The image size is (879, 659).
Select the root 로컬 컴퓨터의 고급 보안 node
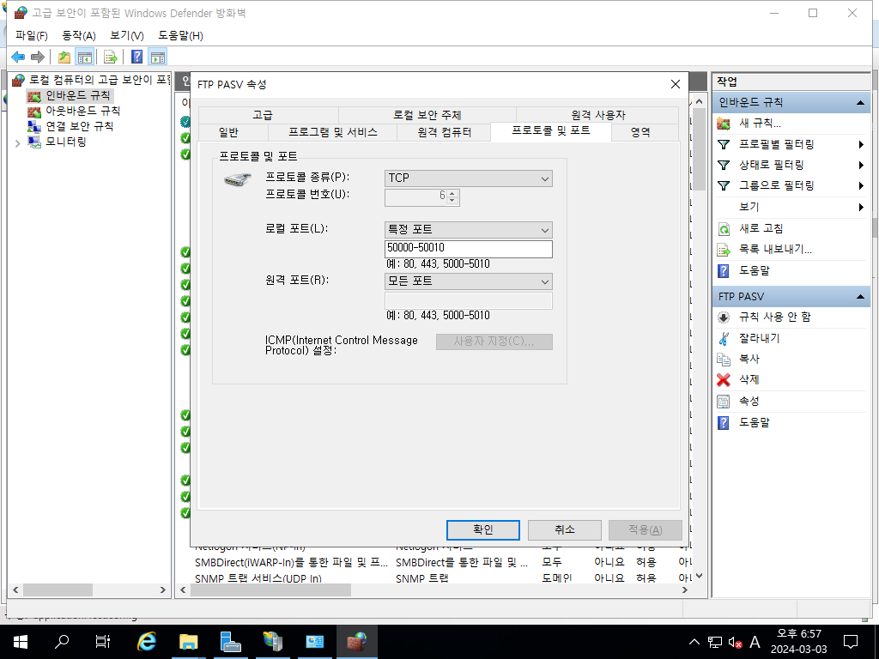[x=100, y=80]
